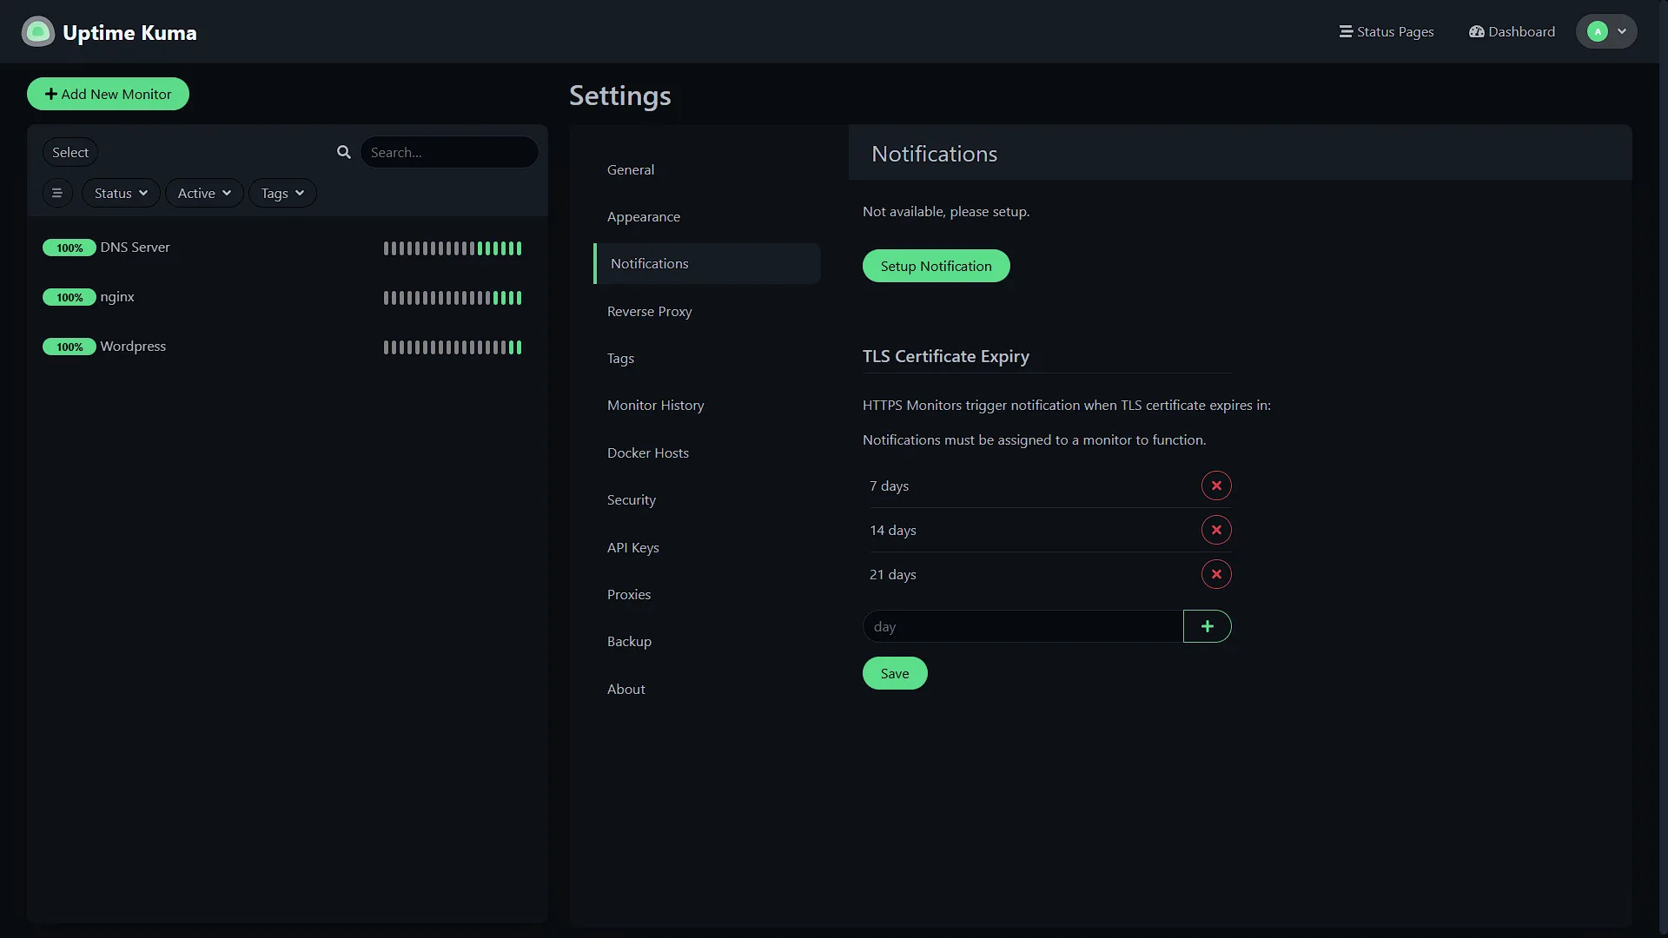Open the DNS Server monitor
The width and height of the screenshot is (1668, 938).
coord(287,248)
